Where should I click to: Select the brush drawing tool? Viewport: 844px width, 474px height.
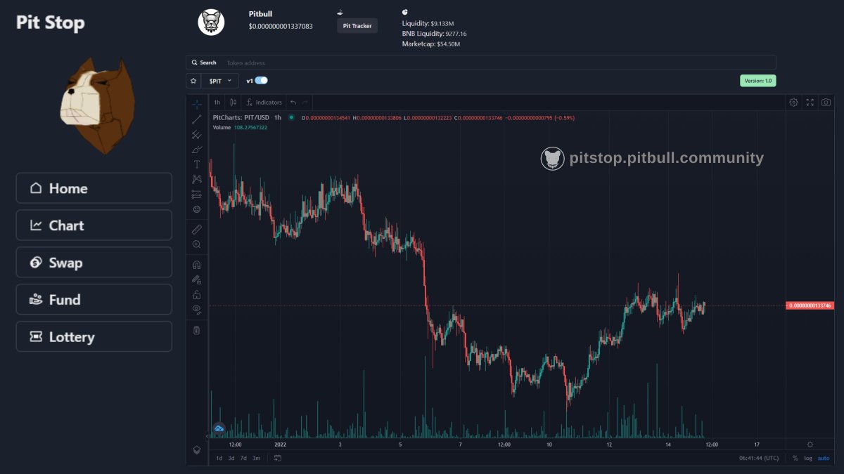click(x=197, y=149)
